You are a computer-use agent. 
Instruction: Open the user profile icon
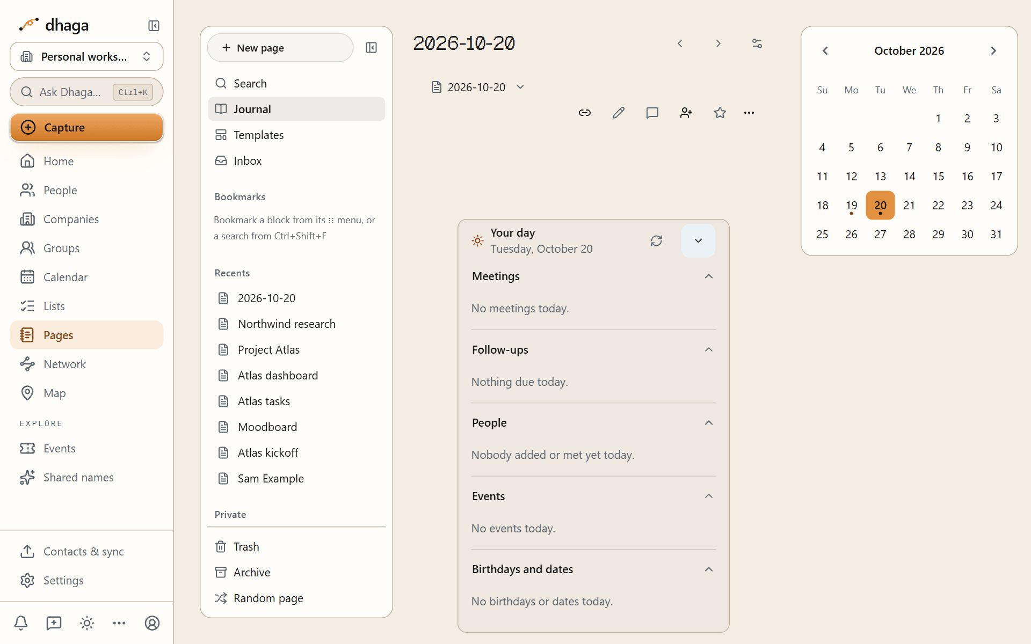pos(153,623)
